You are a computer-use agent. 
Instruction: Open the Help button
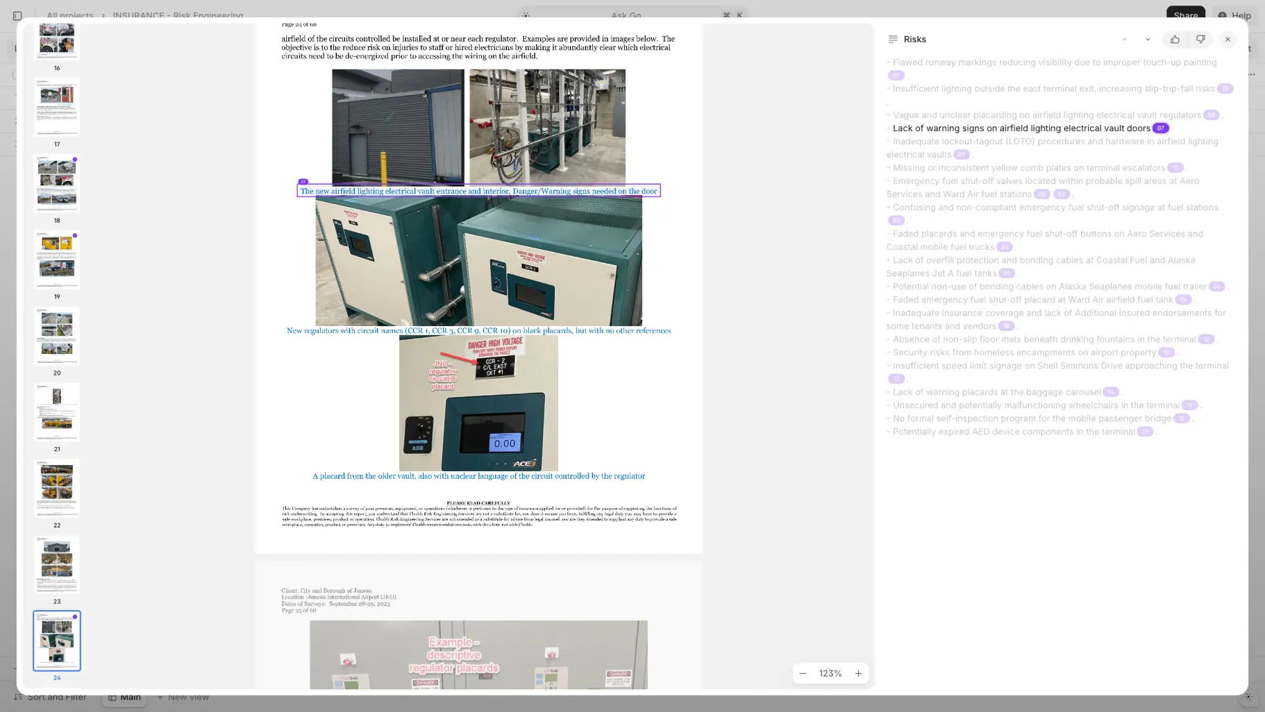pos(1234,15)
